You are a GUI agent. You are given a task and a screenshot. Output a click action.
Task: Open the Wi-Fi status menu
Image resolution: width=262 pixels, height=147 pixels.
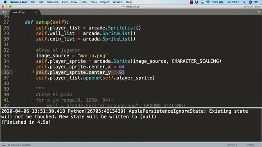pyautogui.click(x=208, y=2)
